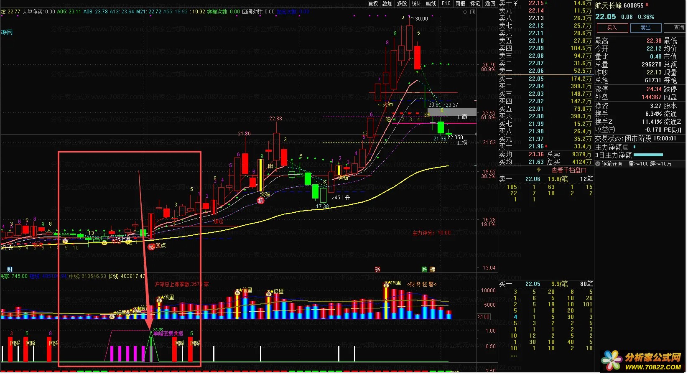The height and width of the screenshot is (374, 688).
Task: Click the red 榜 badge near 突破 label
Action: tap(261, 201)
